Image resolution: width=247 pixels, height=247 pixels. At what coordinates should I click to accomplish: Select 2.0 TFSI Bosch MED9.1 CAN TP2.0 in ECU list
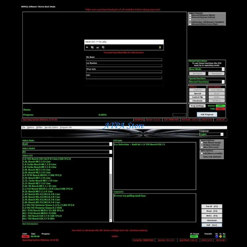click(x=42, y=175)
